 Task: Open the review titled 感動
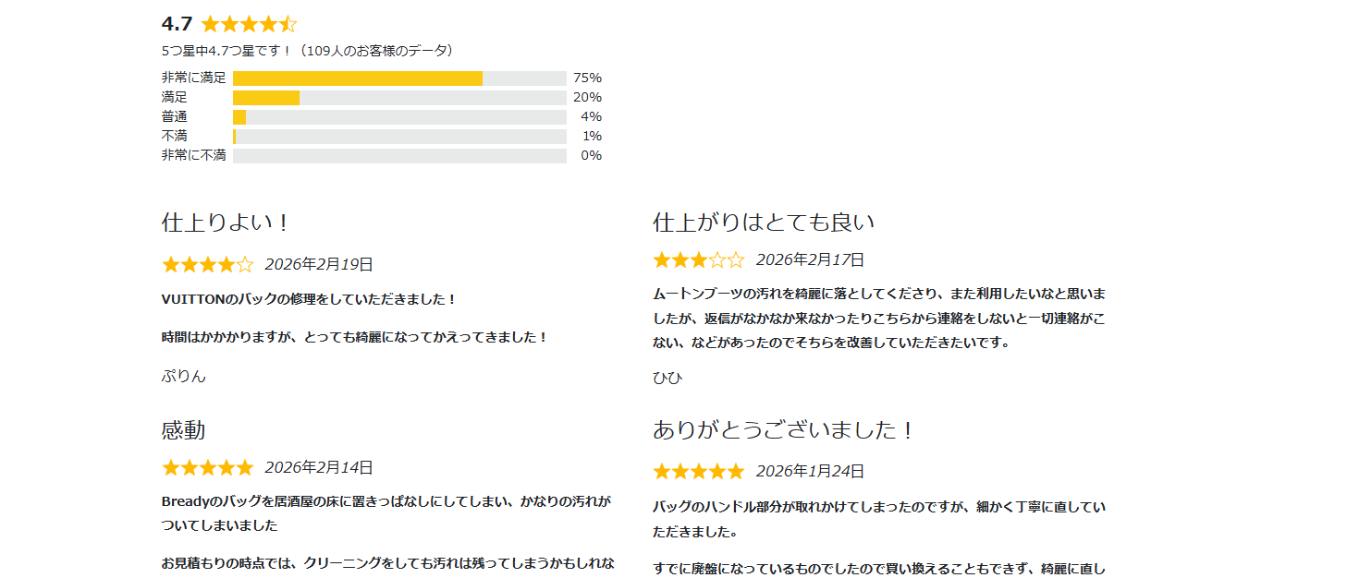click(x=183, y=430)
